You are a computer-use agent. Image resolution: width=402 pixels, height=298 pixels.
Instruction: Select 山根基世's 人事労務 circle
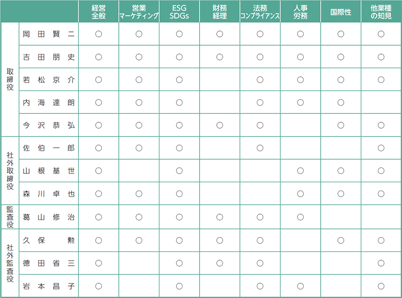[x=300, y=171]
